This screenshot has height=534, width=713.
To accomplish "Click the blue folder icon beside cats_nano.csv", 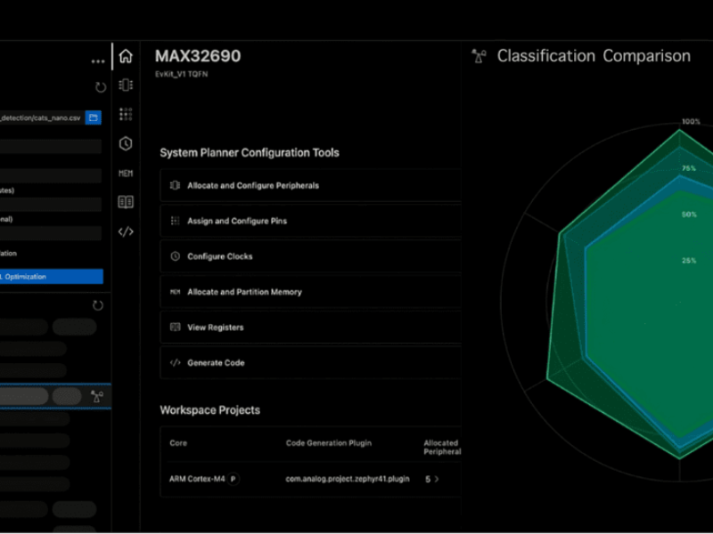I will coord(94,117).
